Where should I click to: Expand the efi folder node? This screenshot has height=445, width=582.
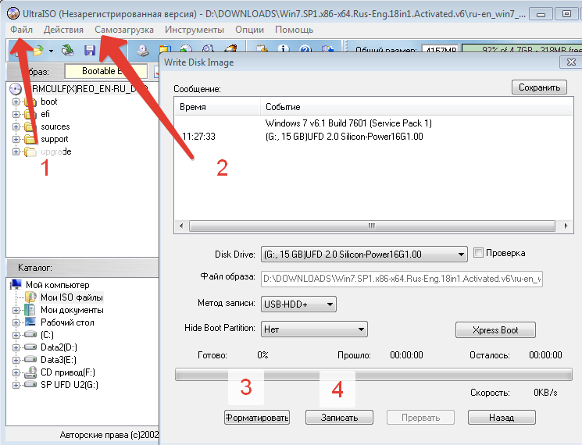pyautogui.click(x=16, y=114)
